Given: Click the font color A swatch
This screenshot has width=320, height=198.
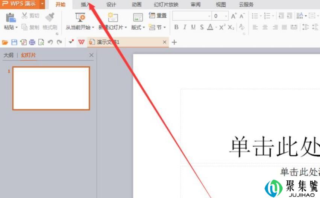Looking at the screenshot, I should click(x=210, y=27).
